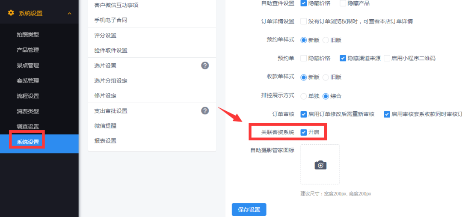Select 旧版 for 预约单样式
Screen dimensions: 462x217
[x=326, y=40]
